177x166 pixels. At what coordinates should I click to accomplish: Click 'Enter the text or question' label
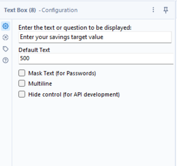(75, 28)
